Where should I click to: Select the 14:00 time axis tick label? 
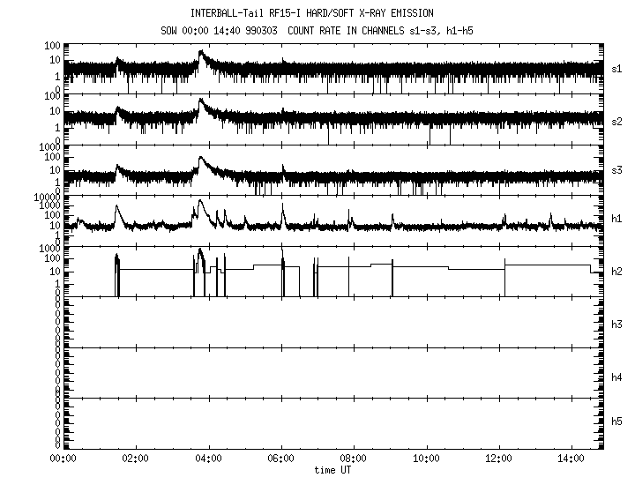tap(572, 459)
